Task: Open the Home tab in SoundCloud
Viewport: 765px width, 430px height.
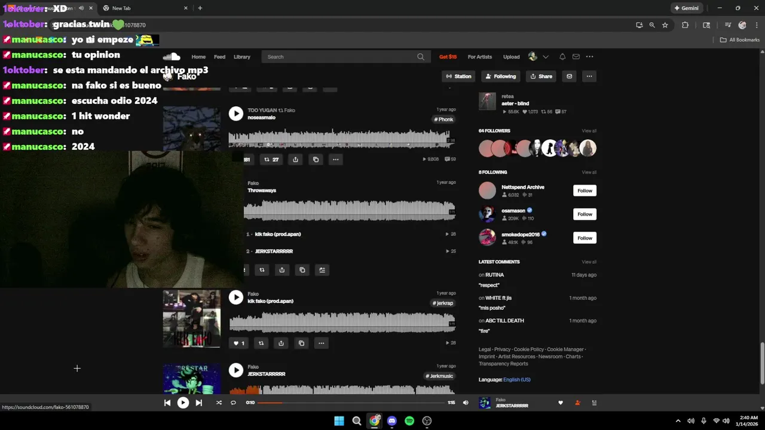Action: point(198,57)
